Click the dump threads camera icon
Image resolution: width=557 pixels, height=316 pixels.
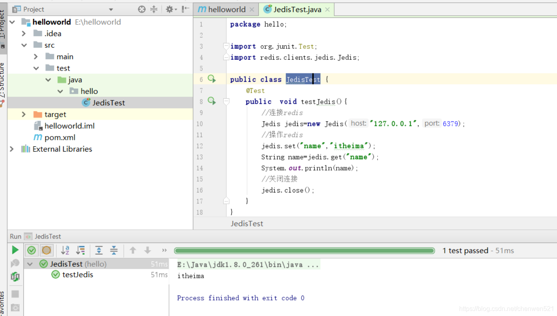point(15,308)
